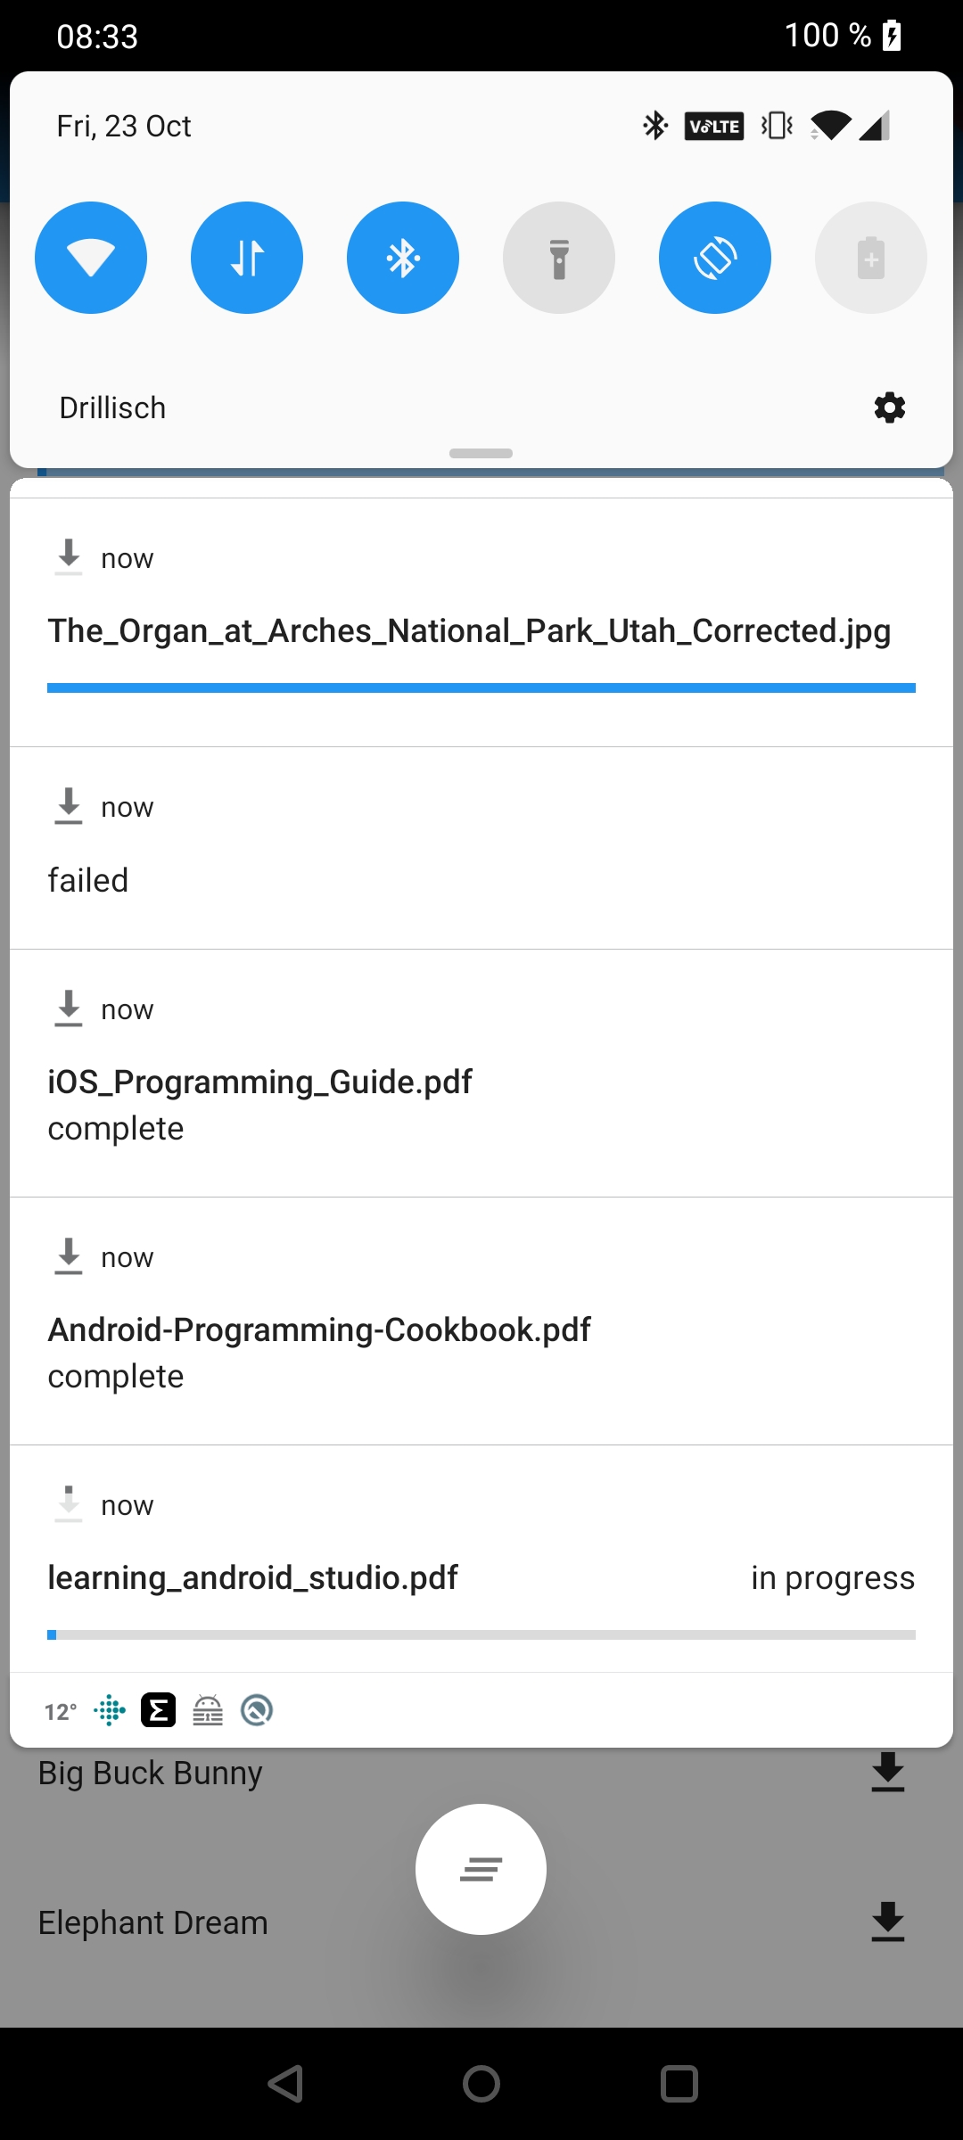Tap the Drillisch carrier label
The width and height of the screenshot is (963, 2140).
click(112, 407)
